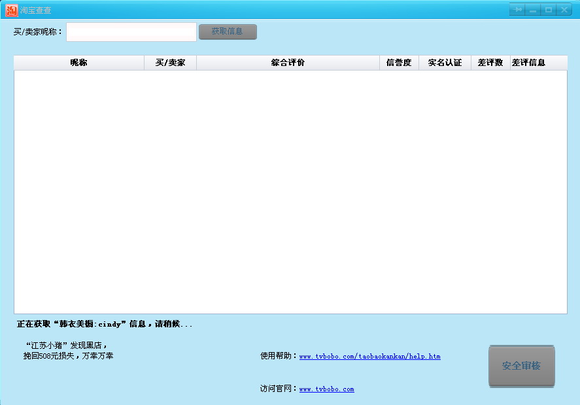The width and height of the screenshot is (580, 405).
Task: Open the help.htm usage help link
Action: [x=369, y=356]
